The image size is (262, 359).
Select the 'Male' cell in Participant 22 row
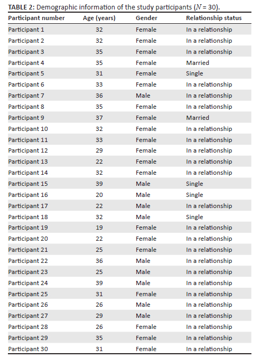pos(143,261)
